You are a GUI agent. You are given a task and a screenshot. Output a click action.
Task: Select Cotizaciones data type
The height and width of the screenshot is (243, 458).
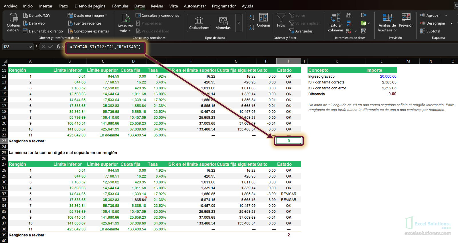point(199,23)
